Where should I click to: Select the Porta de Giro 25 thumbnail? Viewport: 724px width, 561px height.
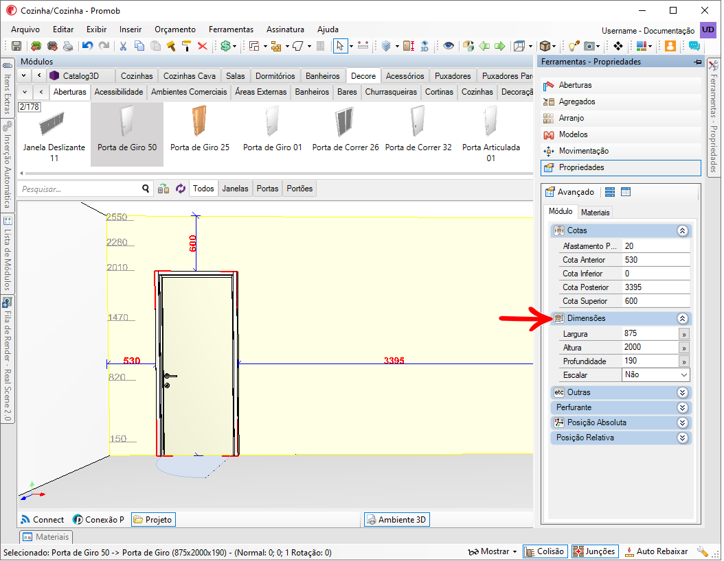click(x=199, y=134)
